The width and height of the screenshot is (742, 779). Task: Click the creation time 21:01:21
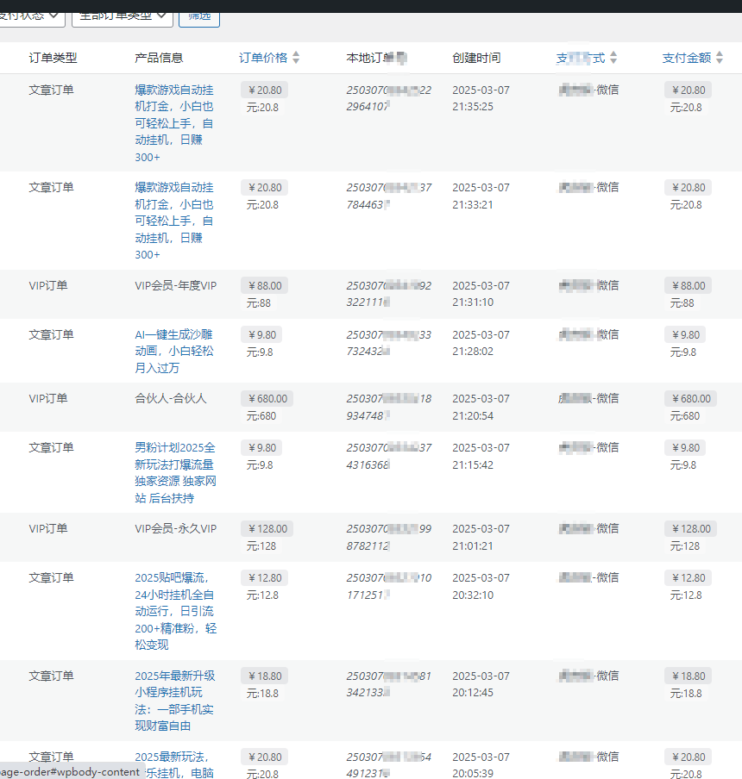pyautogui.click(x=473, y=546)
